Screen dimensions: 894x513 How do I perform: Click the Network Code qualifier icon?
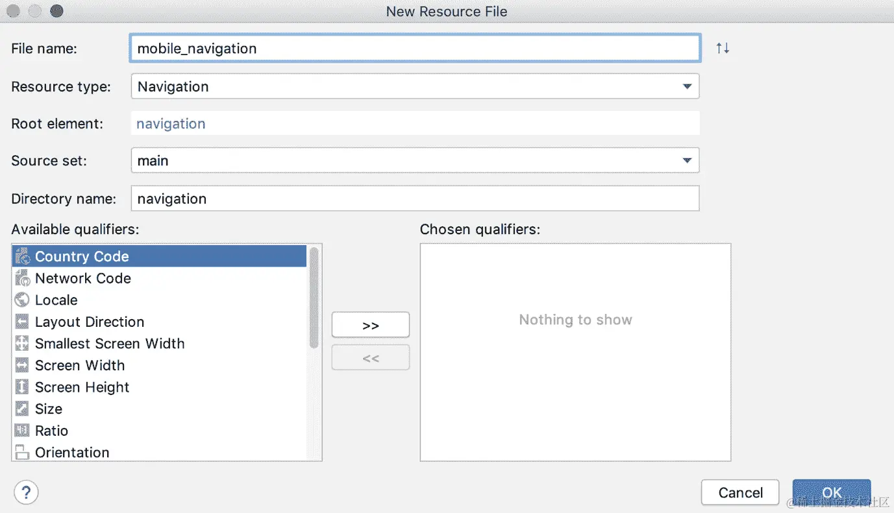(x=21, y=278)
